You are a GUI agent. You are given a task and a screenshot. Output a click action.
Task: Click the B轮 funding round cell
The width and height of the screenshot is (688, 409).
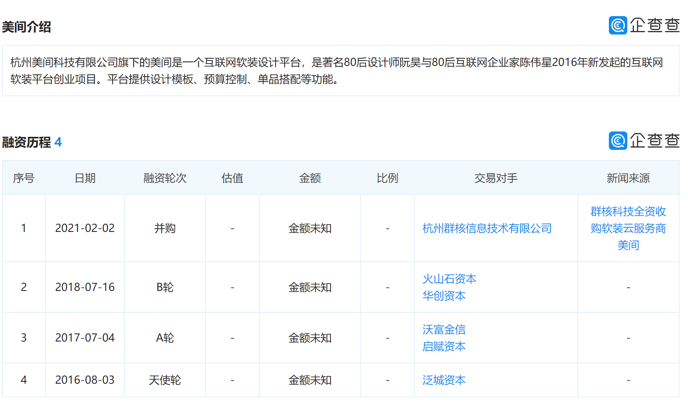click(165, 287)
